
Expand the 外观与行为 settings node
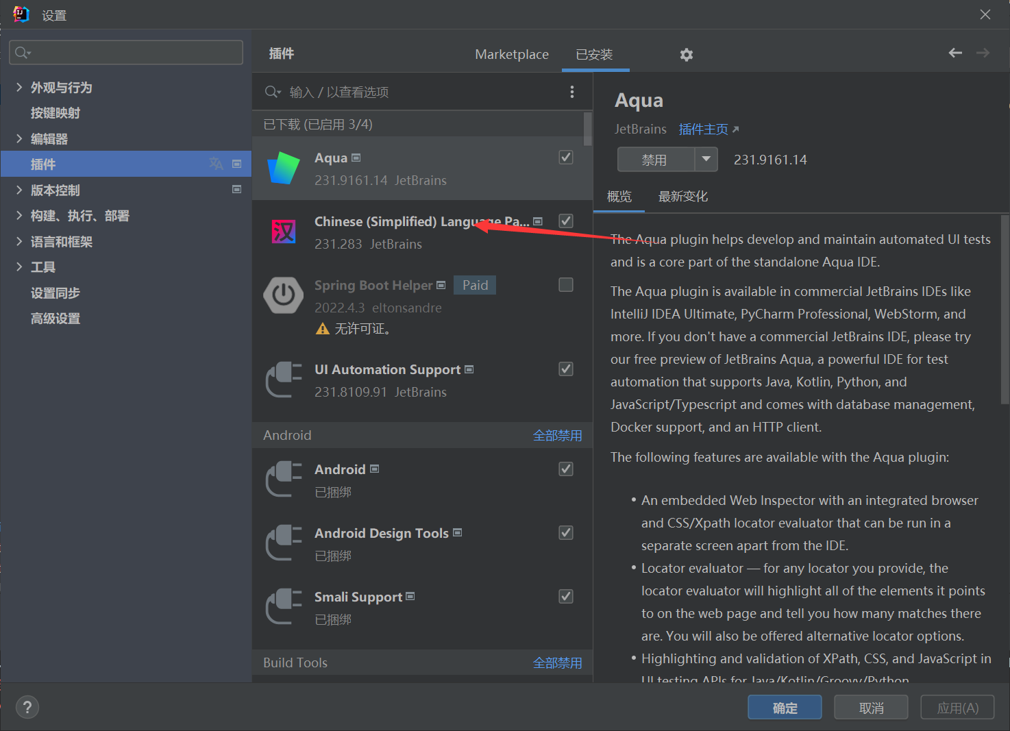tap(19, 87)
